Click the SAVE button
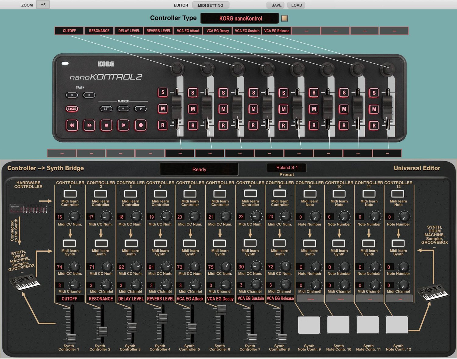457x359 pixels. pyautogui.click(x=276, y=5)
